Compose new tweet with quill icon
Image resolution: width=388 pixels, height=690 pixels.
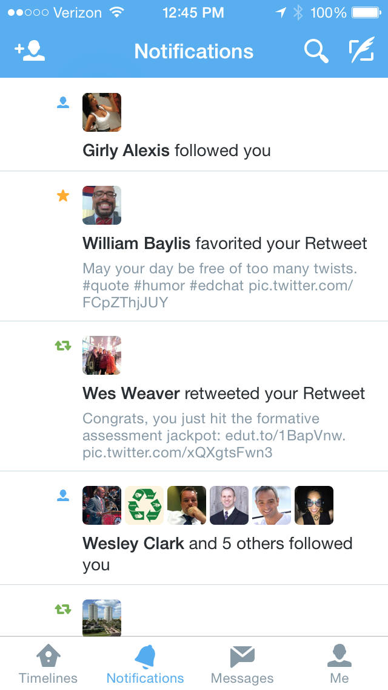[x=362, y=50]
